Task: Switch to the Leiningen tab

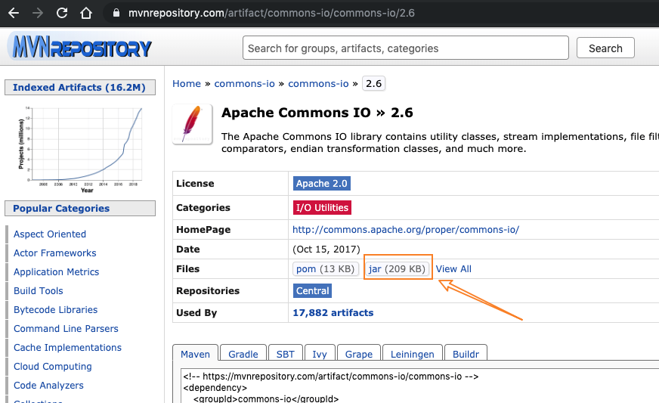Action: coord(413,354)
